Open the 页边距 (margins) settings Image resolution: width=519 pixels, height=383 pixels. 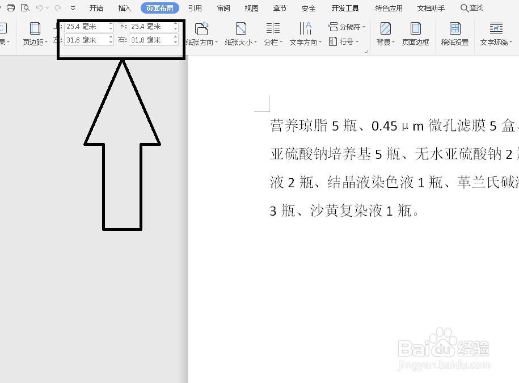[34, 32]
